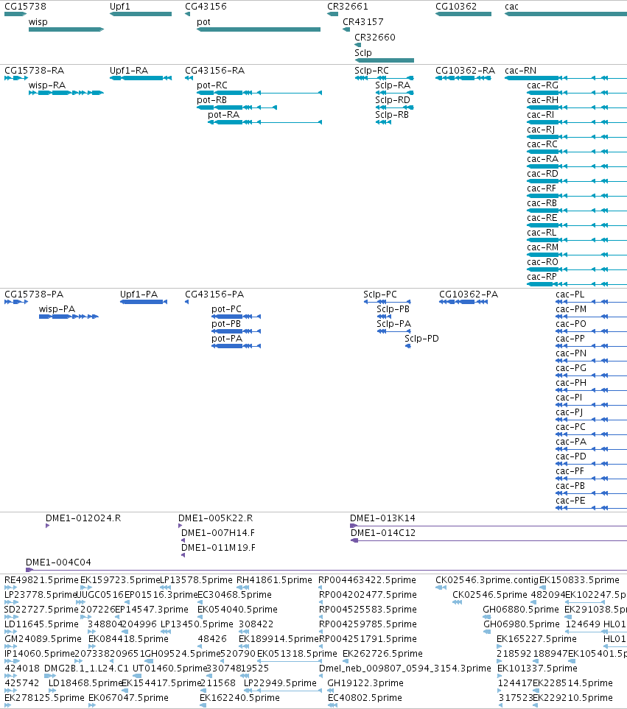Select the pot-RA transcript glyph
This screenshot has height=709, width=627.
pos(265,122)
